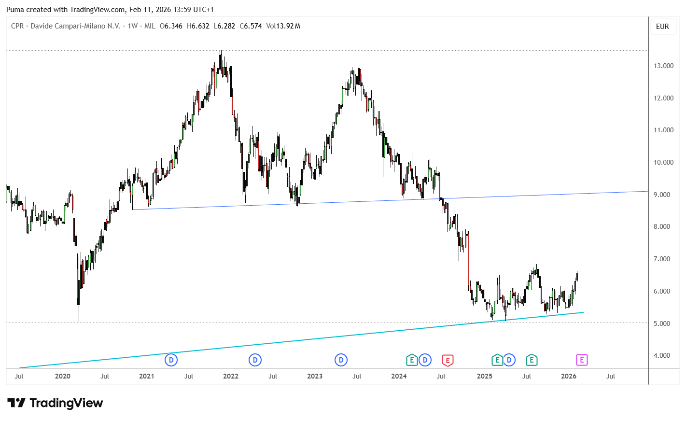Click the 1W interval label

[132, 26]
